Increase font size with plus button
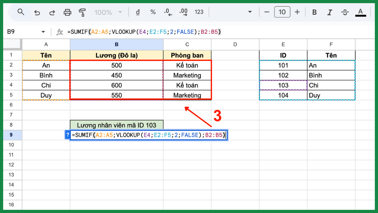This screenshot has width=378, height=213. (x=297, y=12)
